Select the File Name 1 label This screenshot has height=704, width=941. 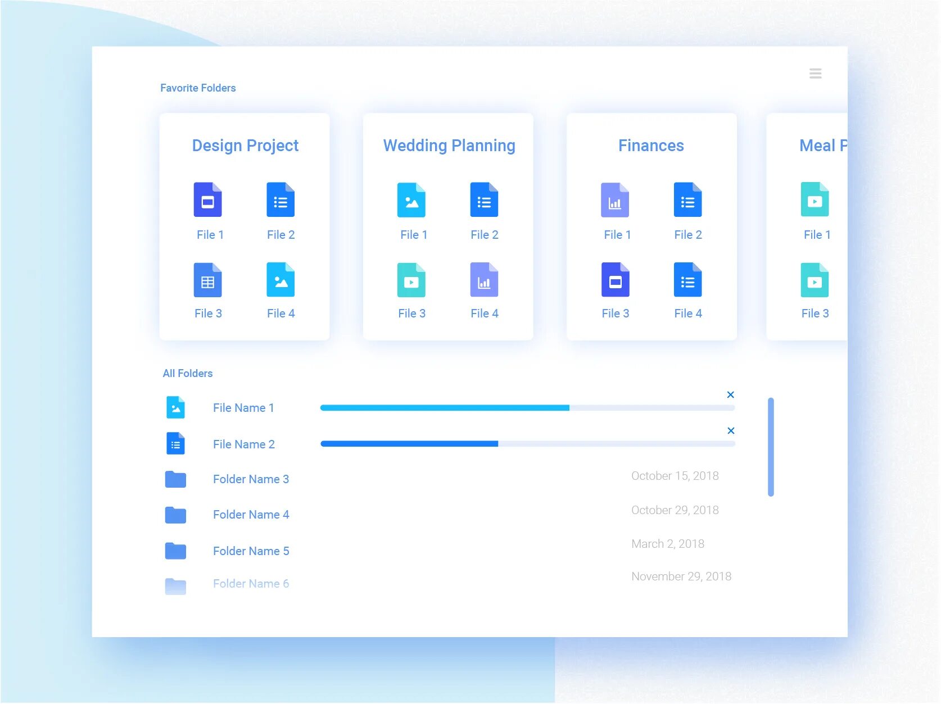pyautogui.click(x=243, y=408)
